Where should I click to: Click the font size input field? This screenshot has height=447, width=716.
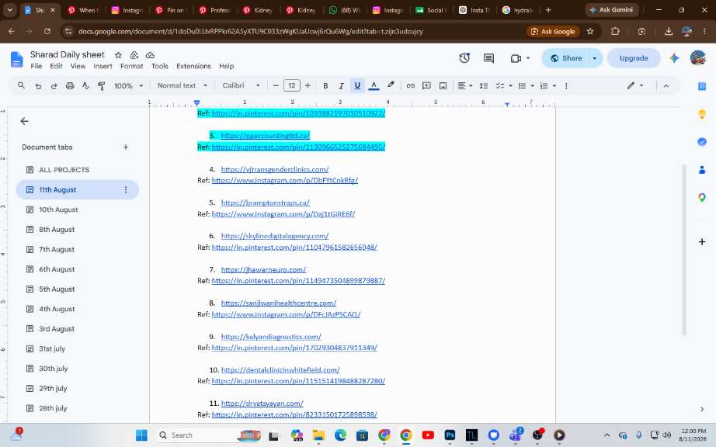pos(291,85)
